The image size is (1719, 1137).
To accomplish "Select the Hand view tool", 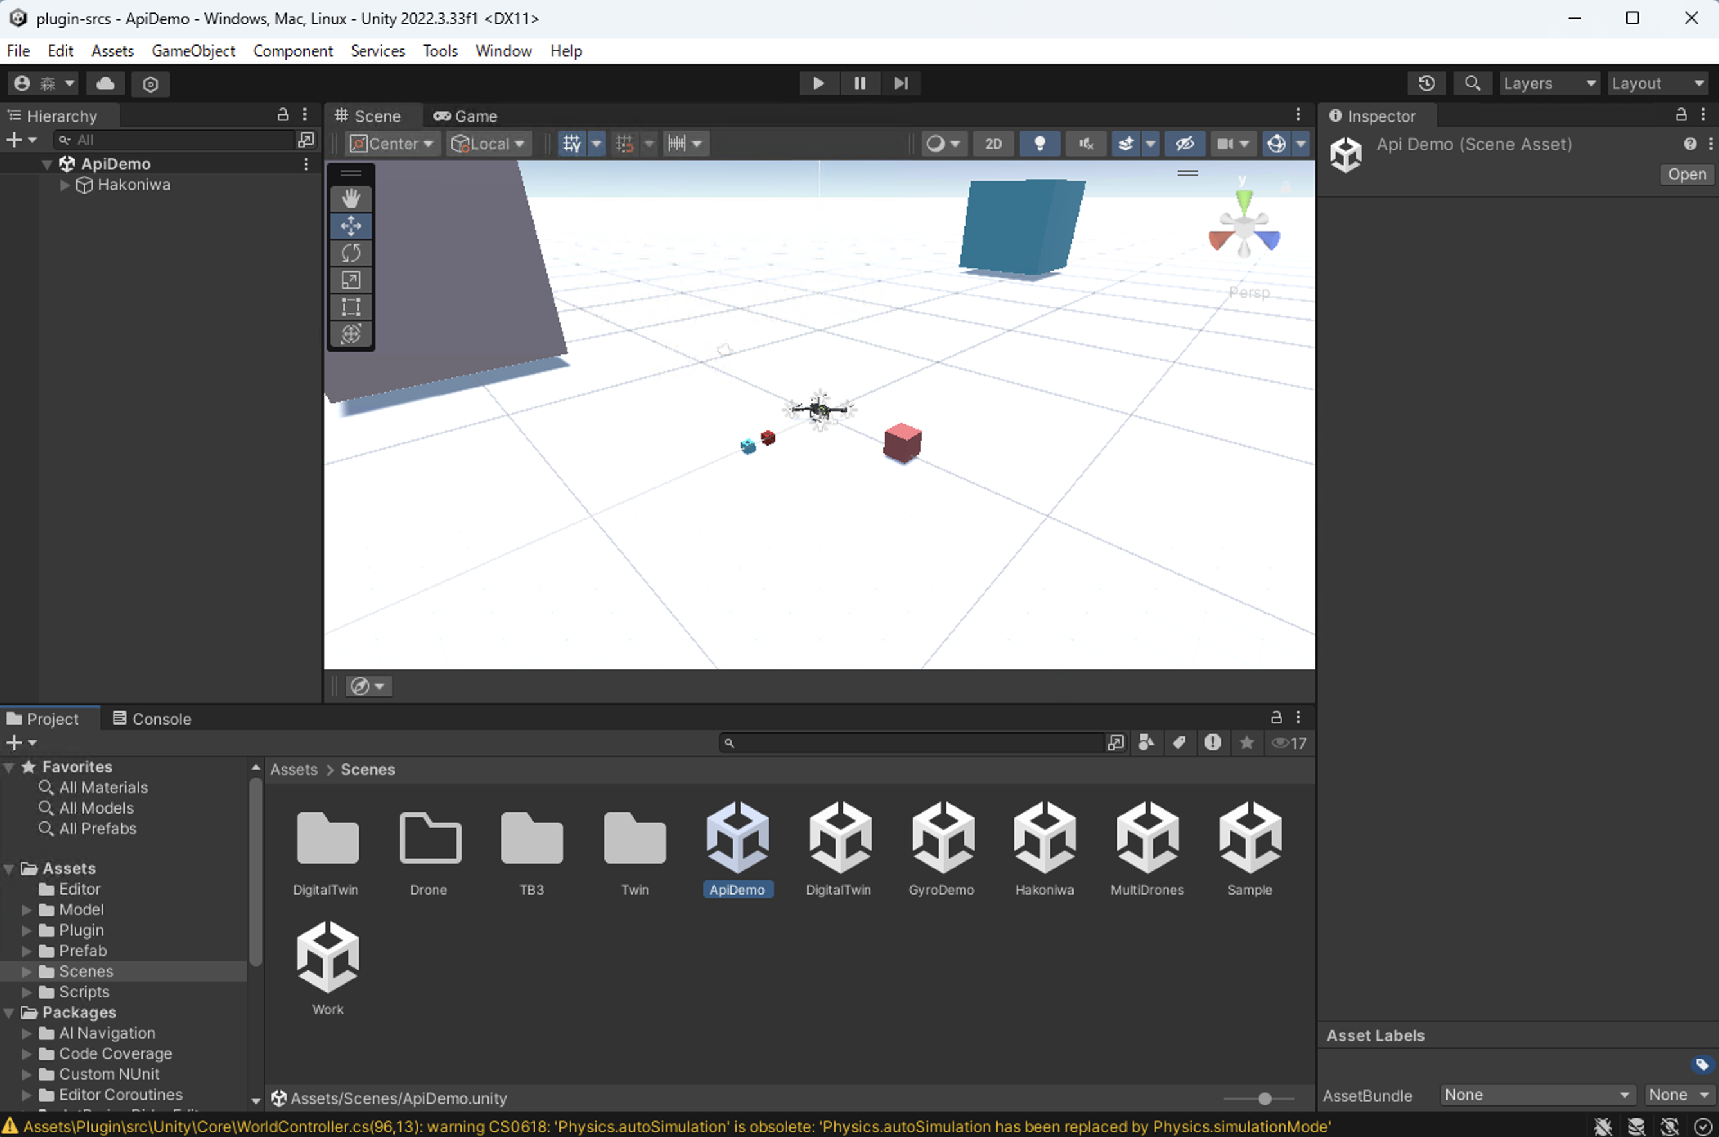I will 351,198.
